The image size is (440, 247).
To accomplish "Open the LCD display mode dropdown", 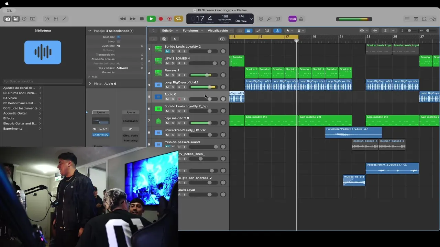I will [251, 19].
